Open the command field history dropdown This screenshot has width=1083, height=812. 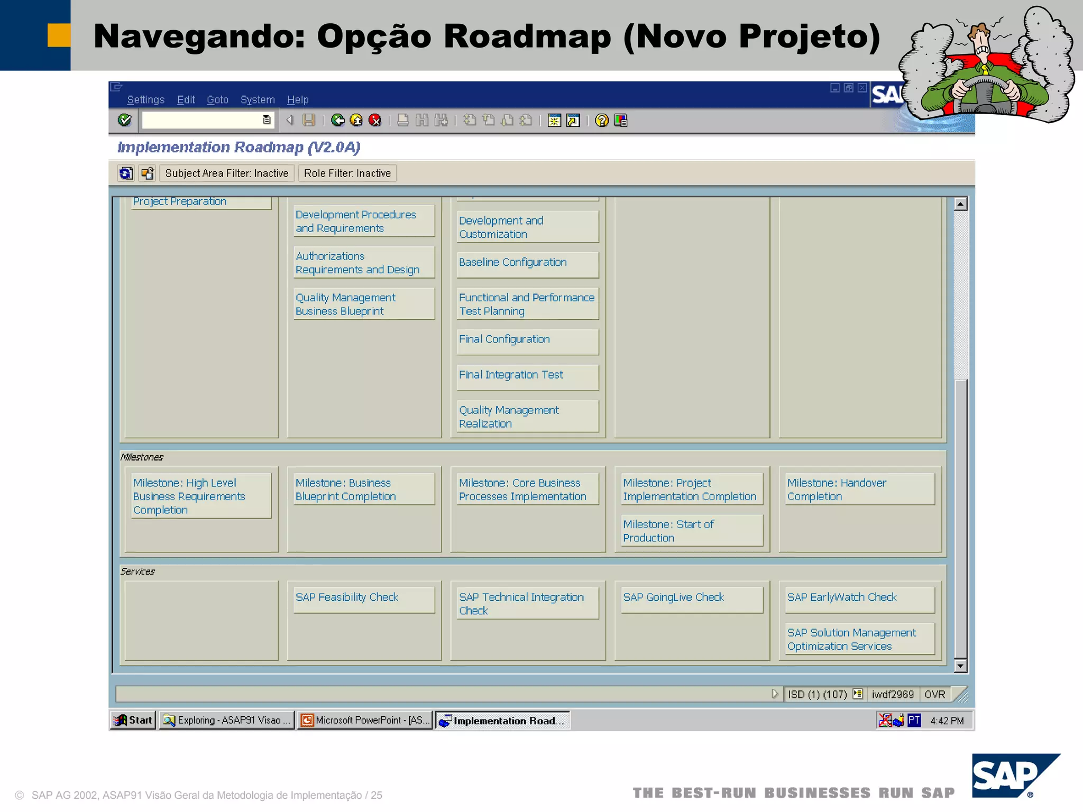(x=267, y=121)
